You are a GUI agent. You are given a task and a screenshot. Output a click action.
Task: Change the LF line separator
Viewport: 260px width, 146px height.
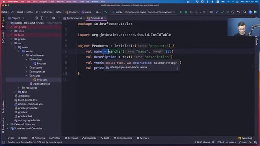click(213, 142)
